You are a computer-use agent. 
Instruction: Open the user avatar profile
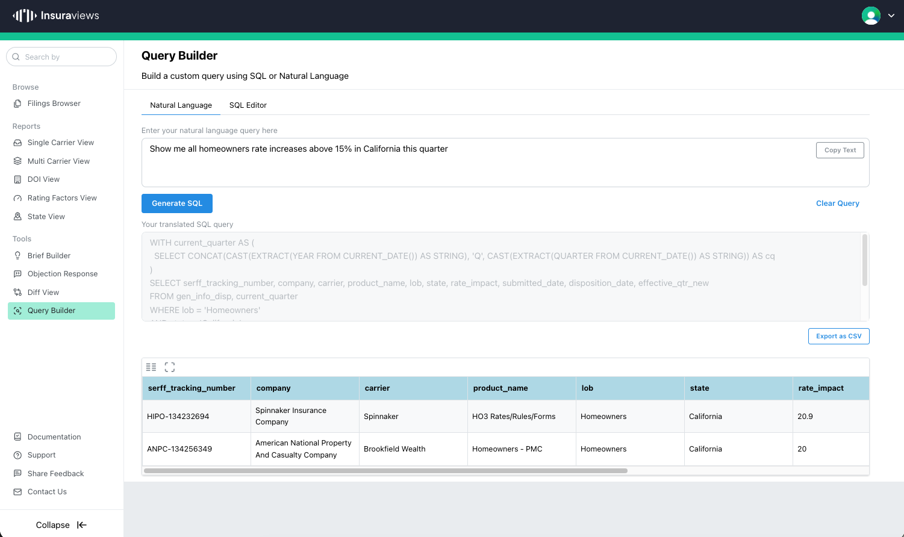point(871,16)
